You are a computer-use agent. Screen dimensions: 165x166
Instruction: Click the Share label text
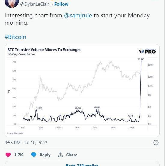[72, 155]
